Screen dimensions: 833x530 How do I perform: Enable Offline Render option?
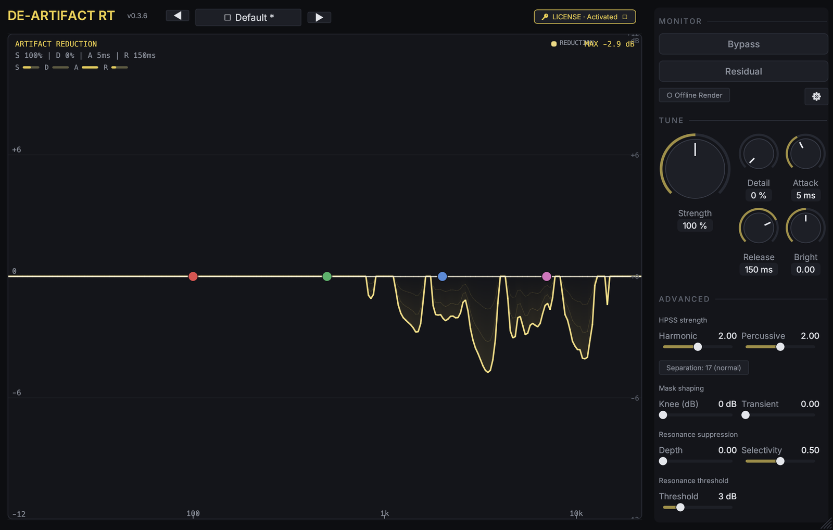coord(695,95)
